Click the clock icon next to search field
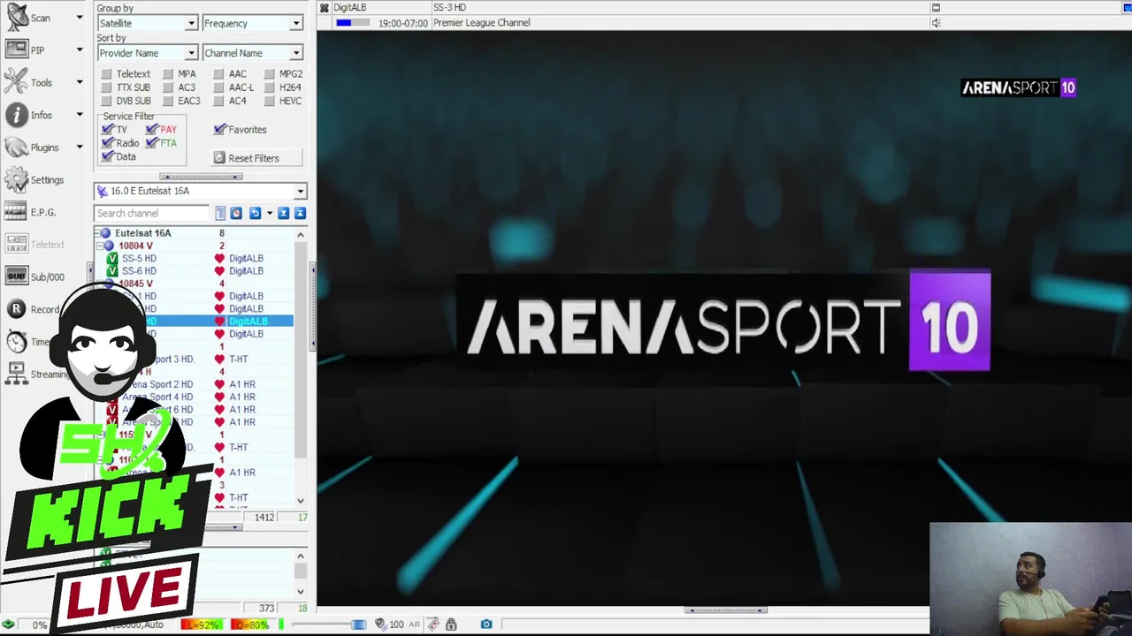Screen dimensions: 1132x636 coord(236,213)
